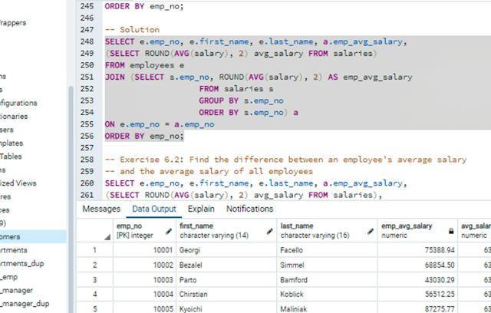Click the cell containing 10003
Viewport: 491px width, 313px height.
tap(145, 279)
